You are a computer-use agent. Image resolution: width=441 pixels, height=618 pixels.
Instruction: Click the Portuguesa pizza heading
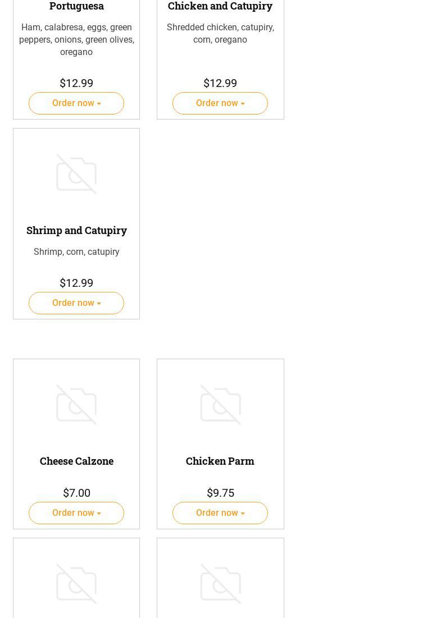pos(76,6)
